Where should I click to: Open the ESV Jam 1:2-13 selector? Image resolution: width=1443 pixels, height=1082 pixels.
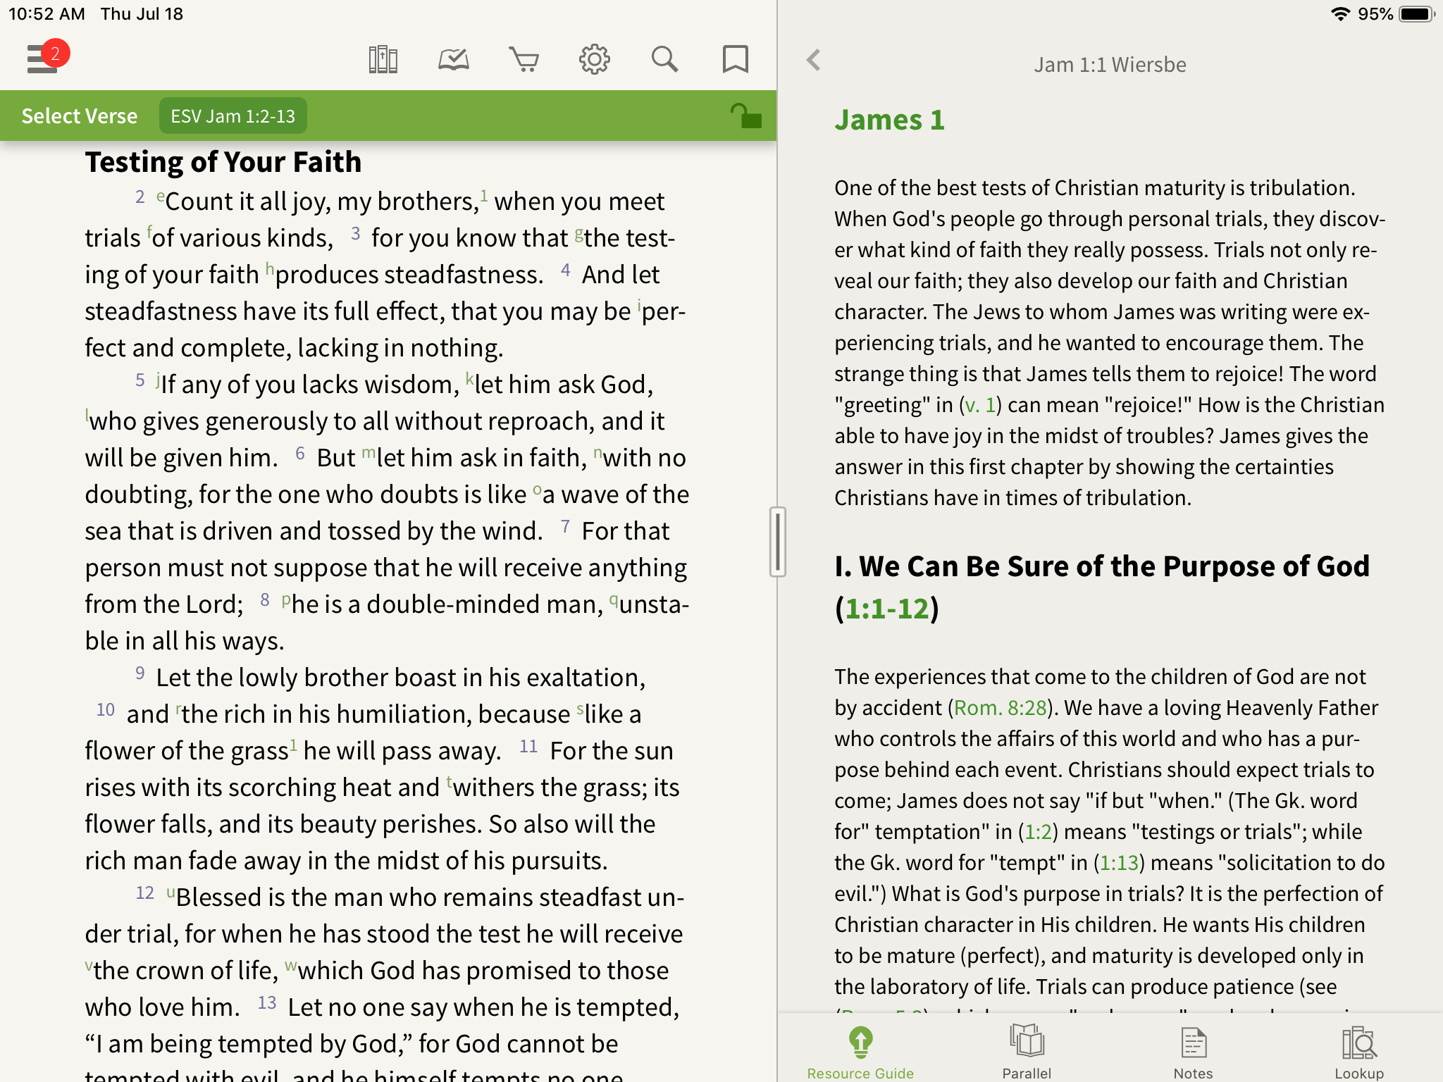[x=233, y=116]
